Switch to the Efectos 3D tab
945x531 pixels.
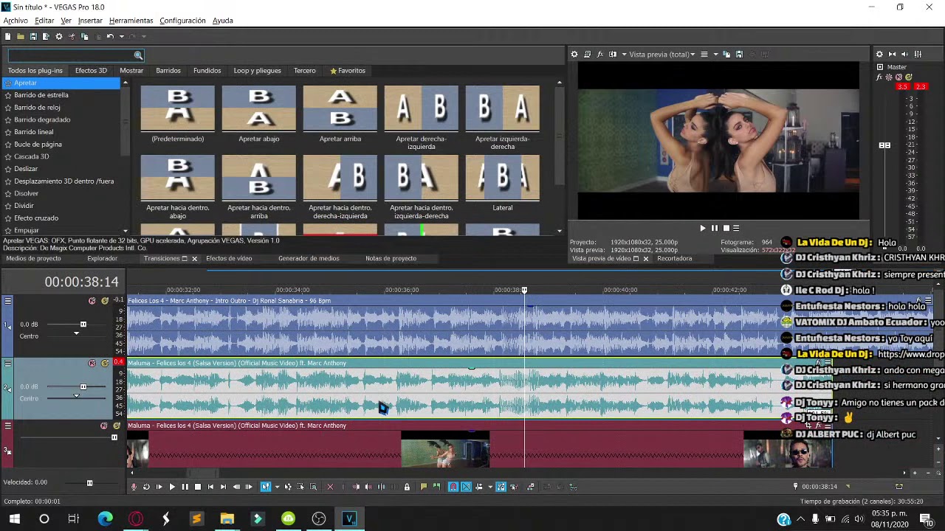pyautogui.click(x=91, y=71)
